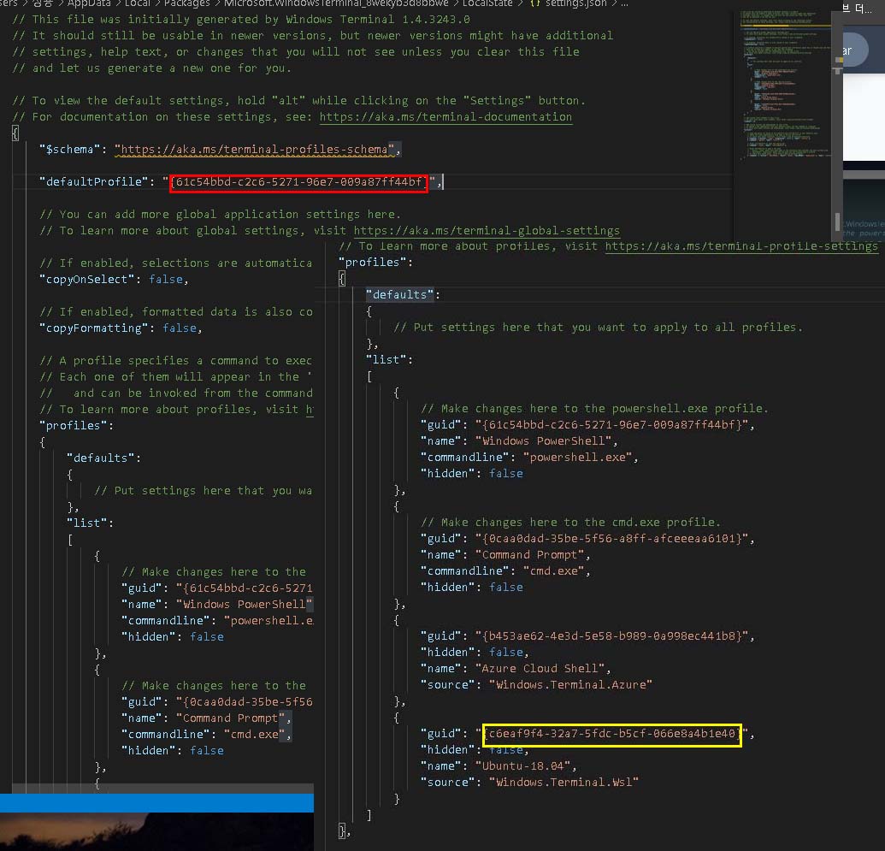Open the terminal-documentation link in the comment
Screen dimensions: 885x851
click(x=445, y=117)
